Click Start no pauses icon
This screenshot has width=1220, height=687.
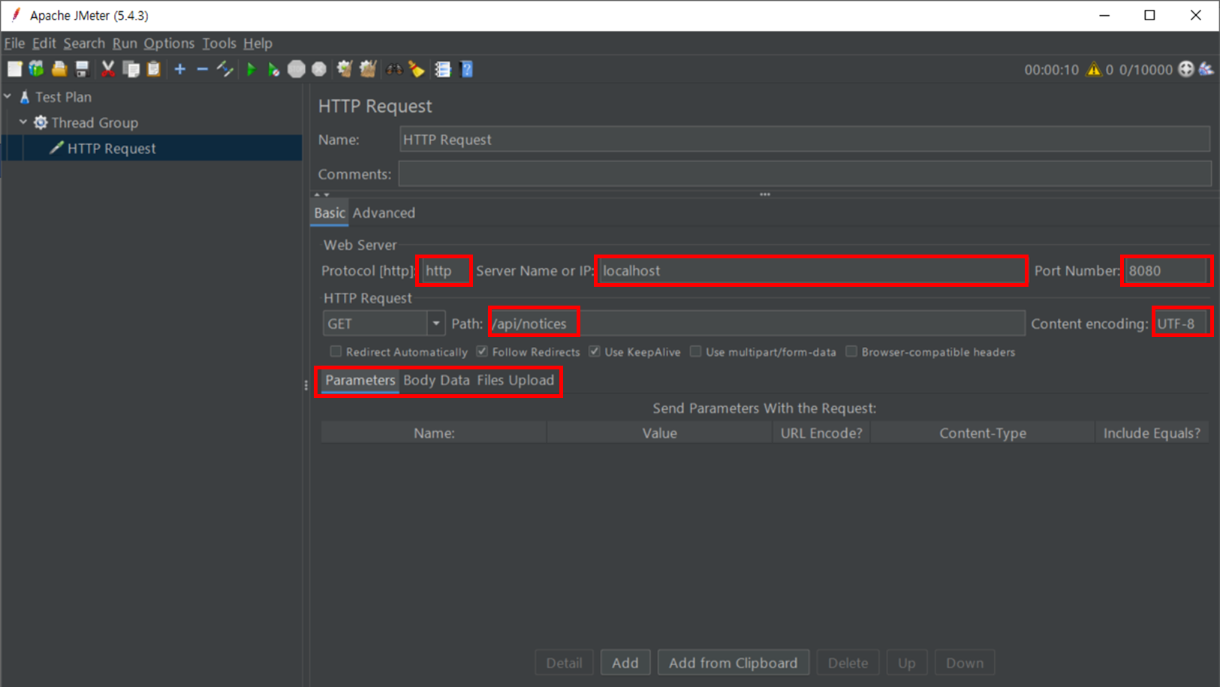(x=274, y=70)
